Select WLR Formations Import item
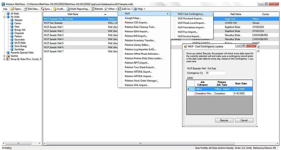The image size is (281, 150). (192, 27)
